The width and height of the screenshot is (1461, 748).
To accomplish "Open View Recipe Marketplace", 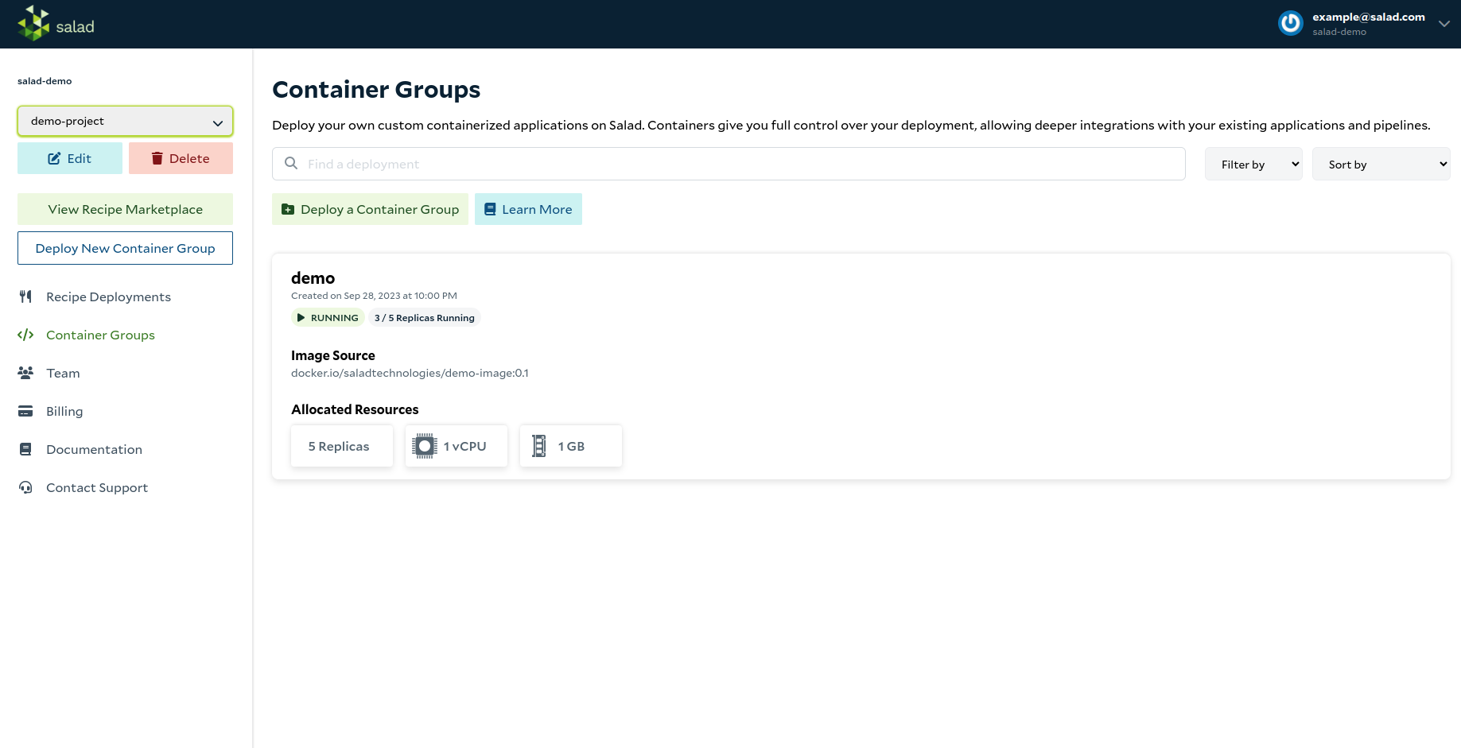I will 125,209.
